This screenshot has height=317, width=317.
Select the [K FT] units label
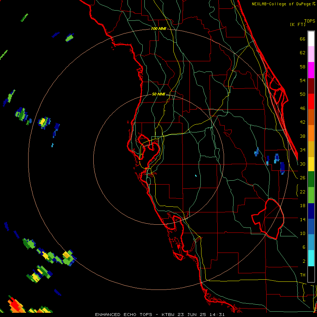click(x=298, y=24)
